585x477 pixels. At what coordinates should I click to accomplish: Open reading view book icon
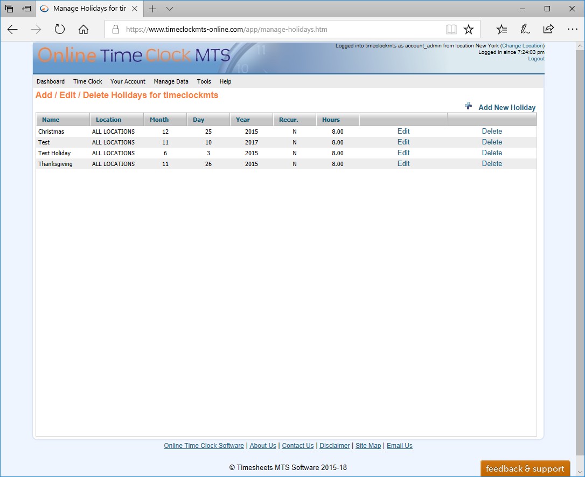pyautogui.click(x=451, y=30)
